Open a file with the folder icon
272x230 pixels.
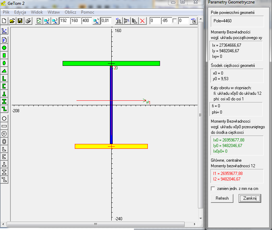click(x=12, y=21)
